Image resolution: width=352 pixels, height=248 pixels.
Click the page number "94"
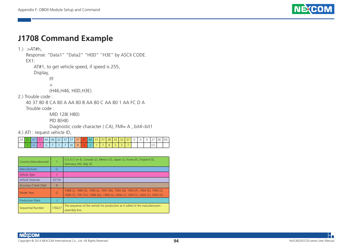(176, 241)
